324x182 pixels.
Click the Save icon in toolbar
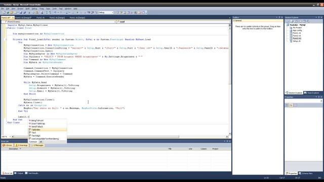21,13
